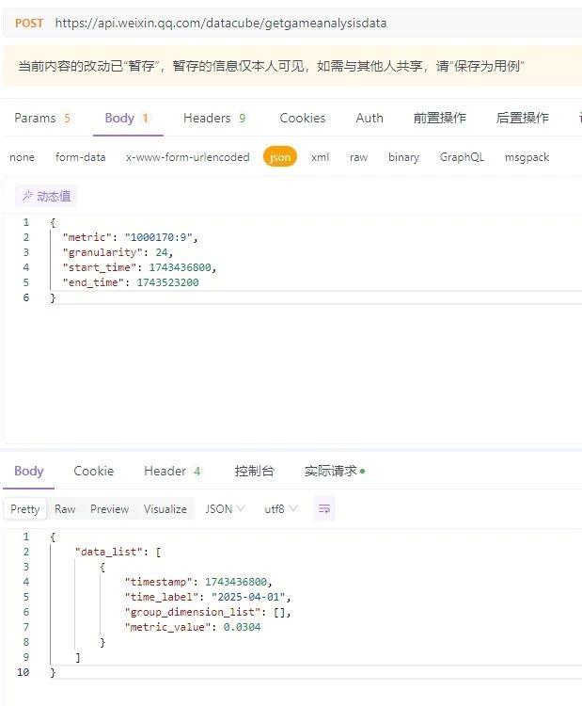Switch to the Cookies request tab
The height and width of the screenshot is (706, 582).
click(x=302, y=118)
